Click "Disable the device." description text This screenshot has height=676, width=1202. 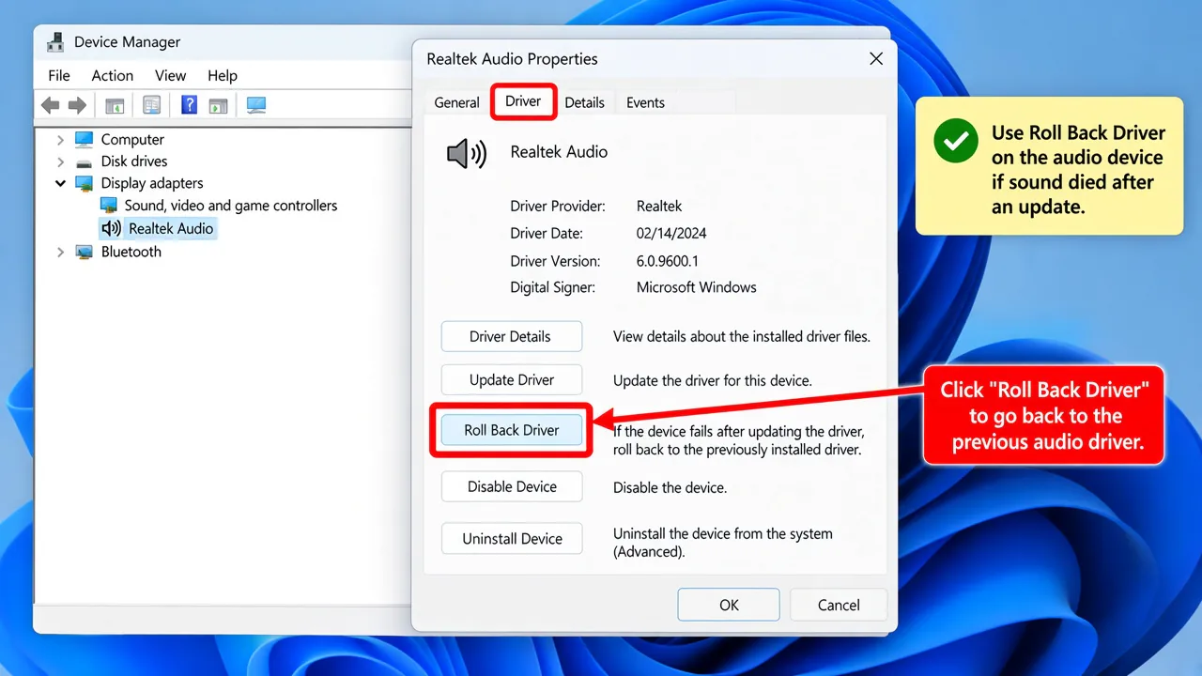[x=670, y=487]
